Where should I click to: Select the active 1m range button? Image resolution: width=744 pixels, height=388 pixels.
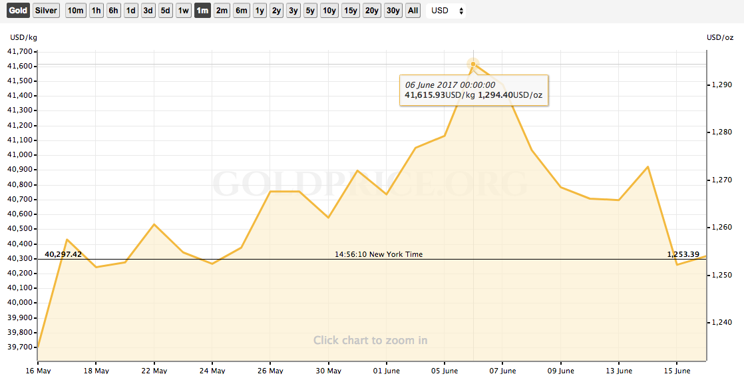click(202, 11)
